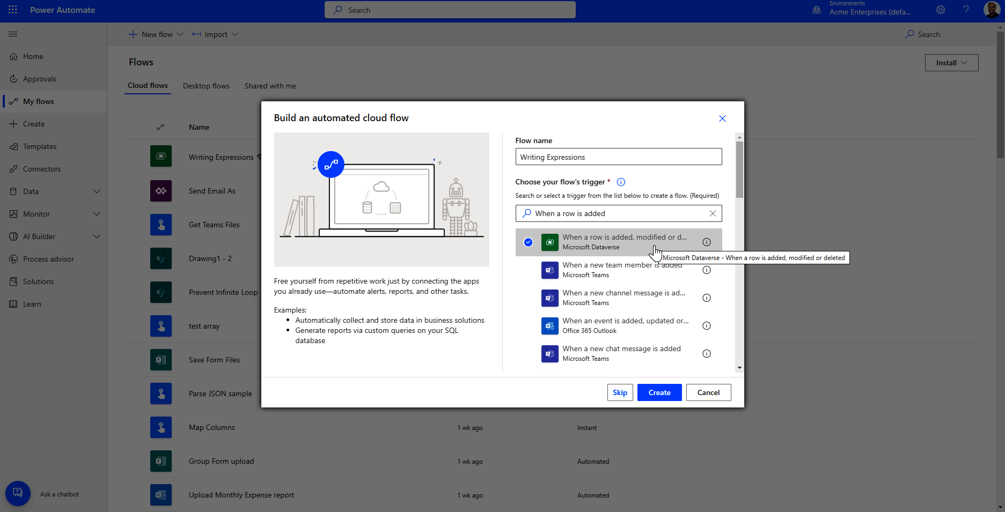Switch to Cloud flows tab
Screen dimensions: 1005x512
(x=148, y=85)
